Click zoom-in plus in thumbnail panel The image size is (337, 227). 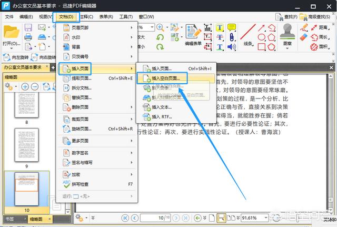coord(25,87)
